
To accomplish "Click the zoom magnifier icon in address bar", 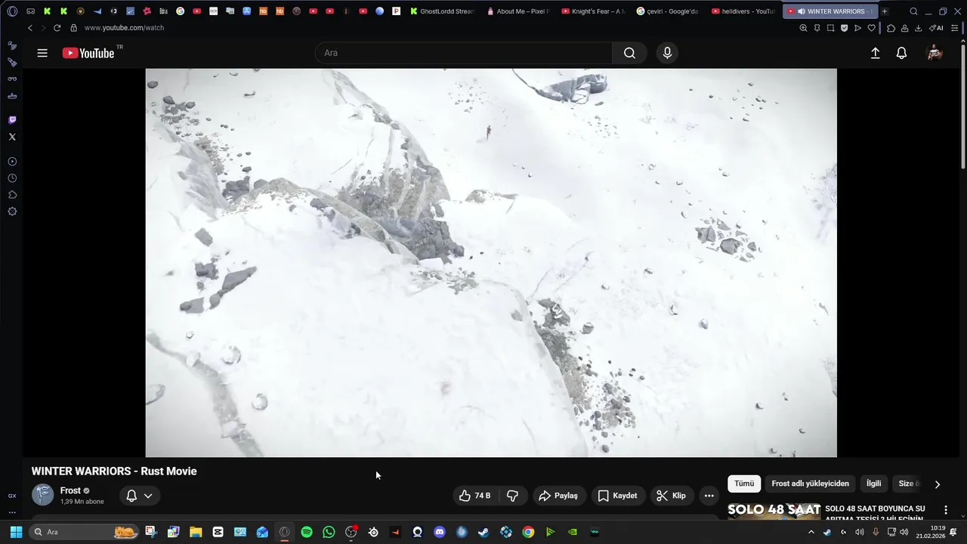I will 803,28.
